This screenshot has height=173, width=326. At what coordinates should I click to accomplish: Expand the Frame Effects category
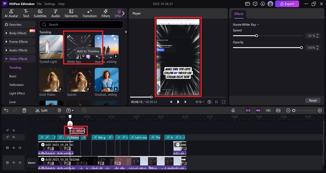(x=19, y=42)
